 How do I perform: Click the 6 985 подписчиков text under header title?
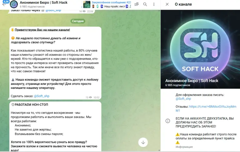(x=32, y=7)
